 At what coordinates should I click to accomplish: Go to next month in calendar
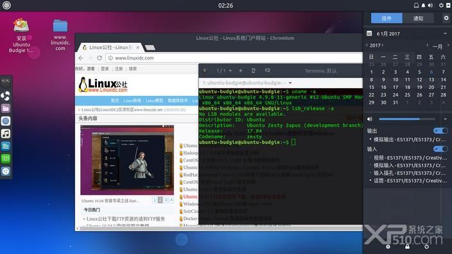pyautogui.click(x=448, y=45)
